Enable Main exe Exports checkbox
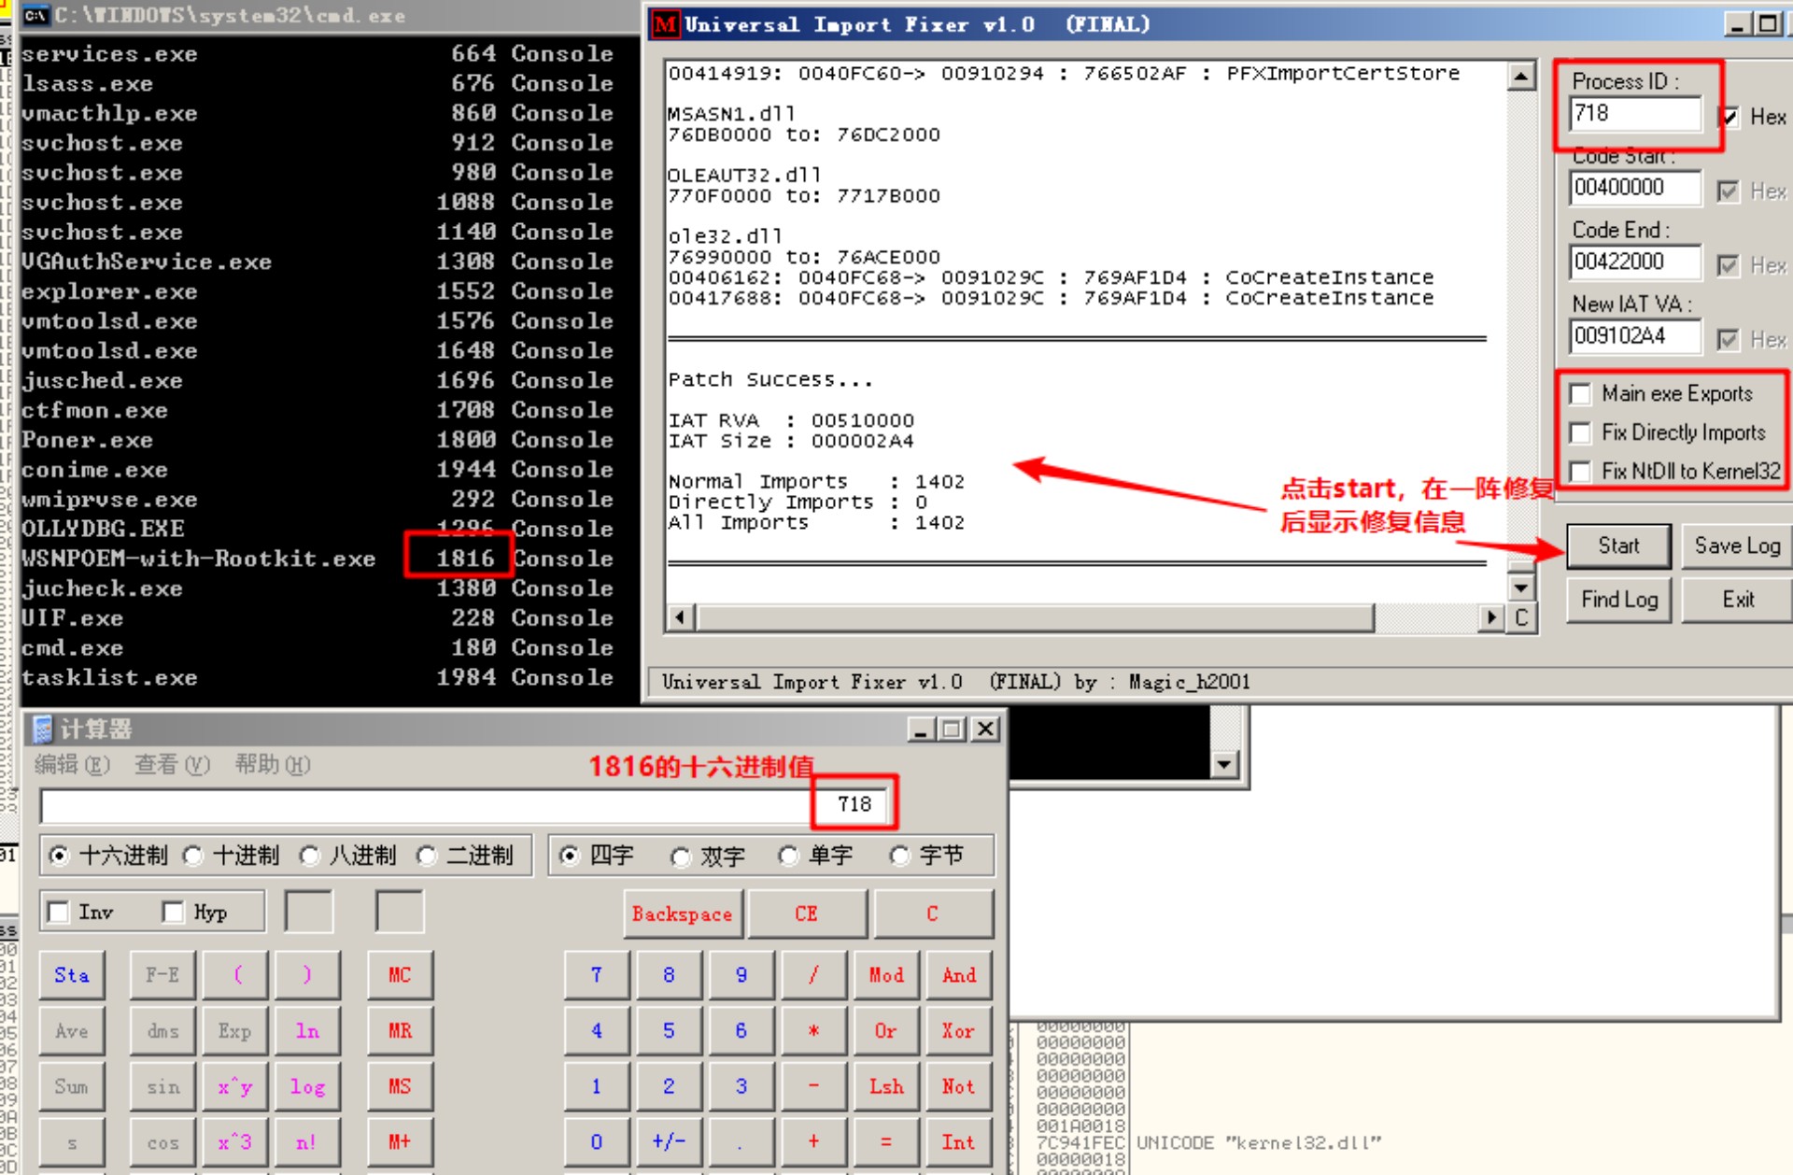 coord(1581,394)
